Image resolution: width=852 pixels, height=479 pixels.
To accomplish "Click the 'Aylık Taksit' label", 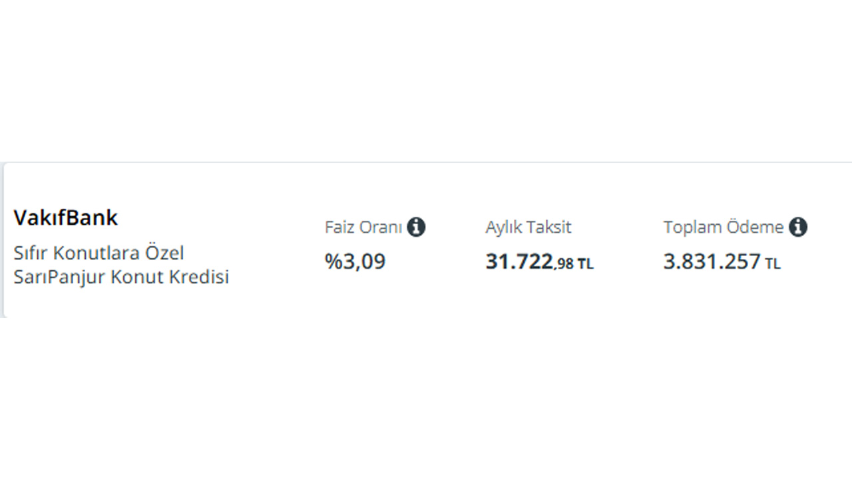I will [x=529, y=227].
